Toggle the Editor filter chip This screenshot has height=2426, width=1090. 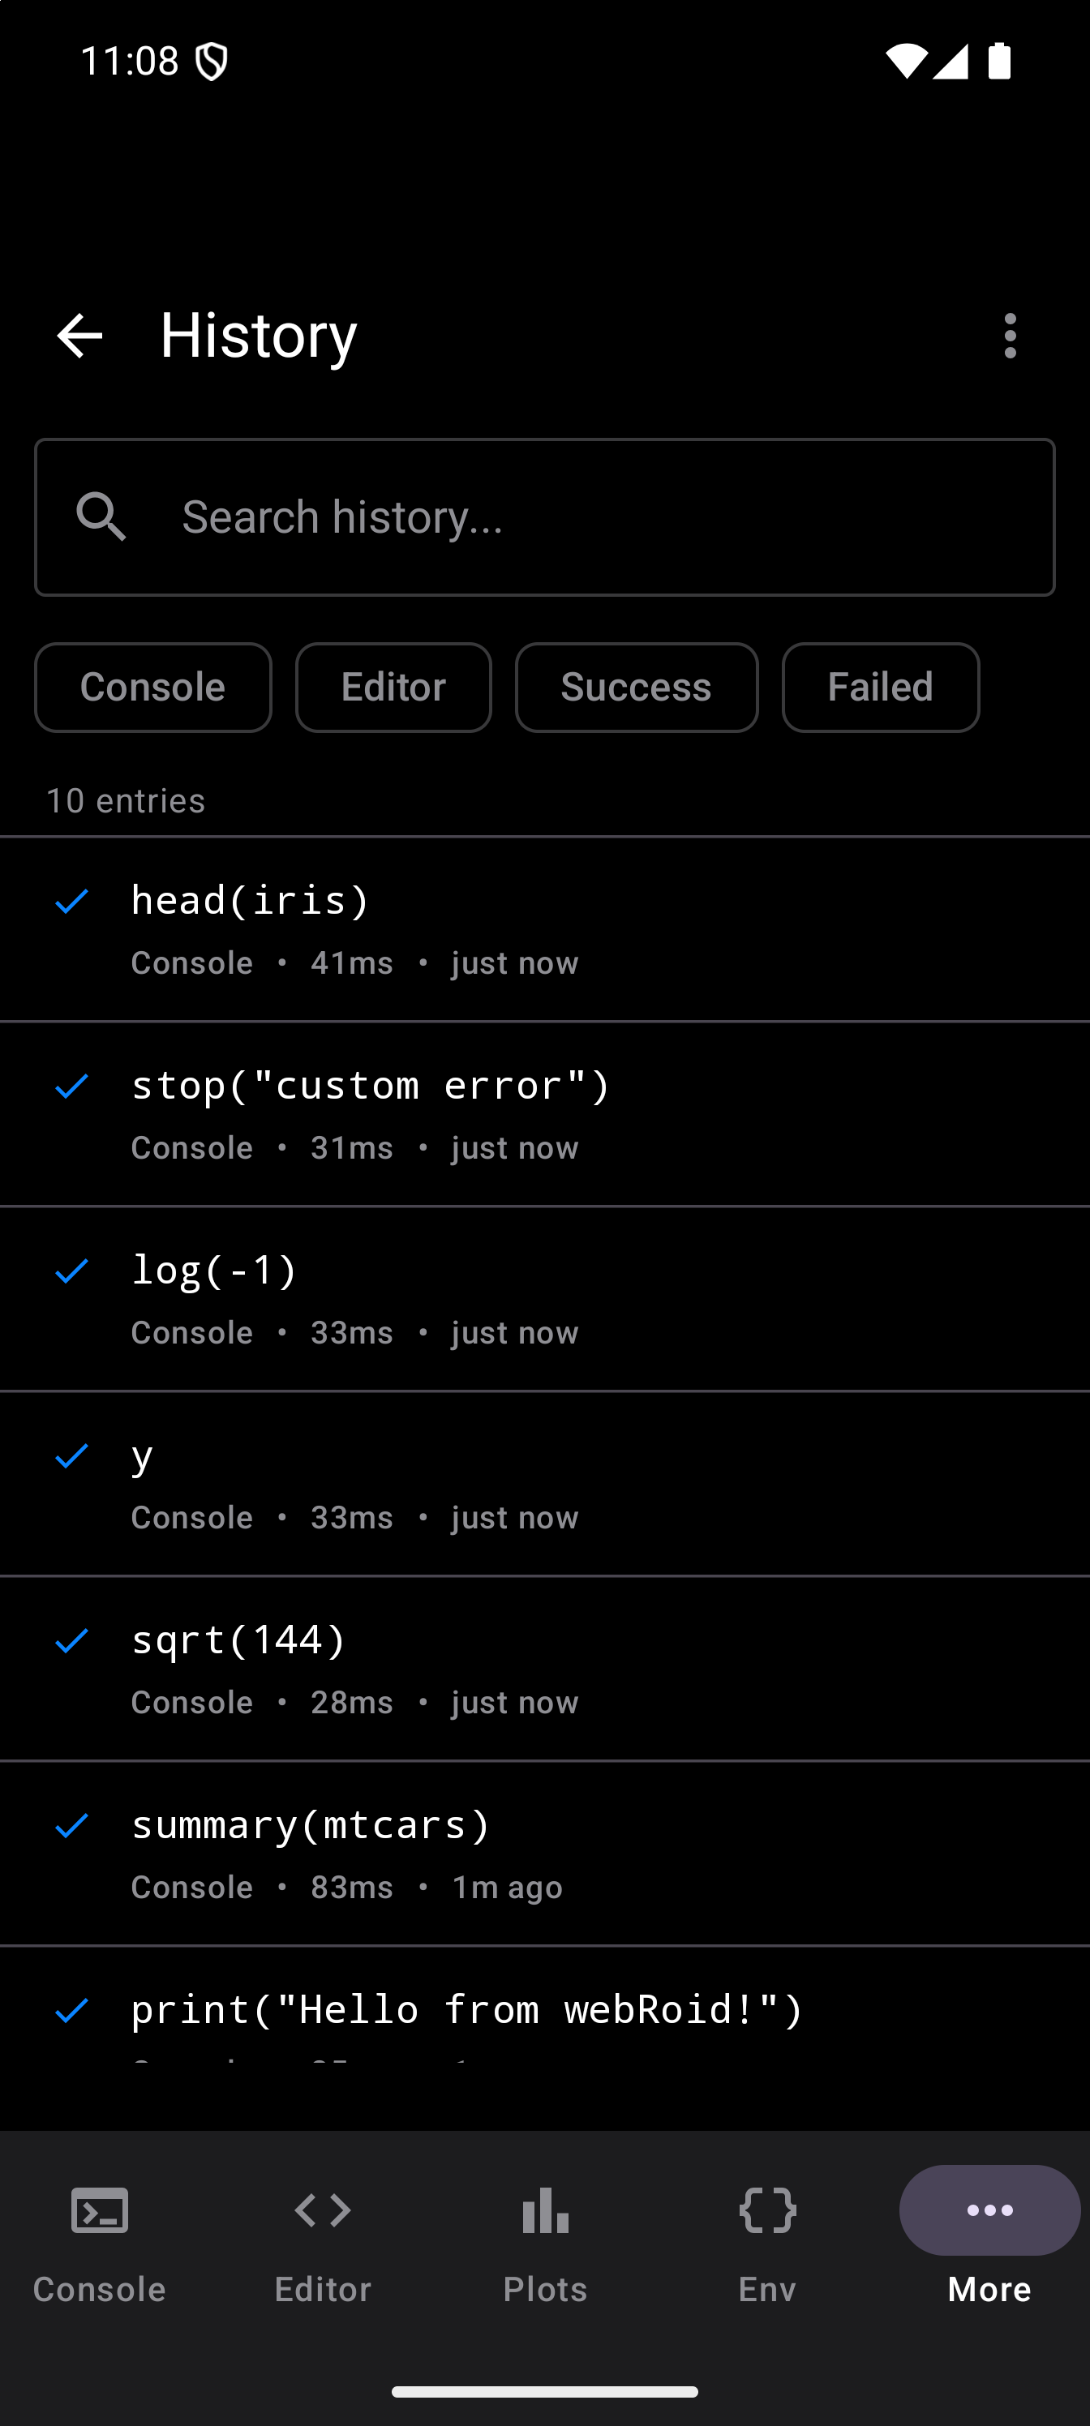[x=393, y=688]
